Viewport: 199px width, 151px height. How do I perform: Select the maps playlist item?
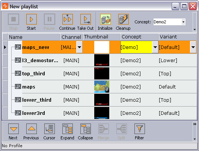coord(29,87)
